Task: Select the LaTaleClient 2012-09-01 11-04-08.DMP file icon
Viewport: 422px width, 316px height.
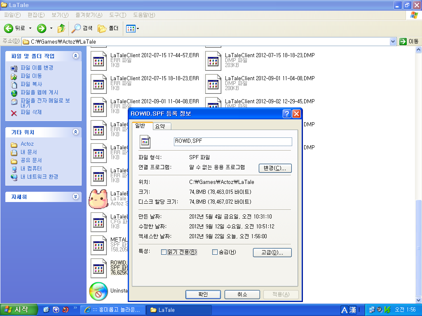Action: 213,84
